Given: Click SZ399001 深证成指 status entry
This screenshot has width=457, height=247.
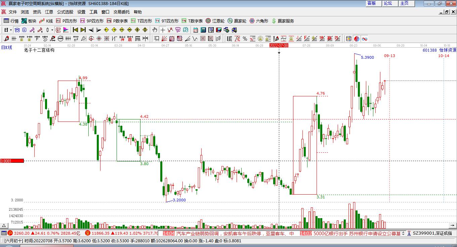Looking at the screenshot, I should pyautogui.click(x=432, y=233).
